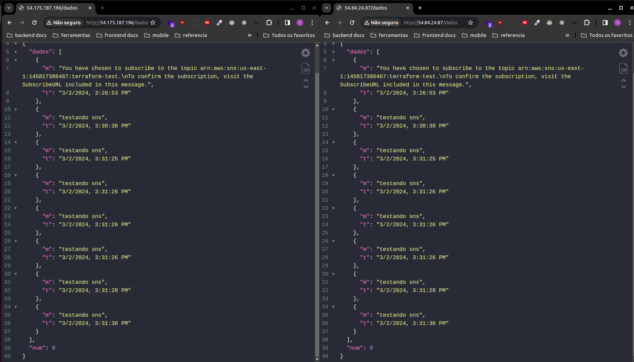Bookmark 54.175.187.196/dados with the star icon

click(153, 23)
